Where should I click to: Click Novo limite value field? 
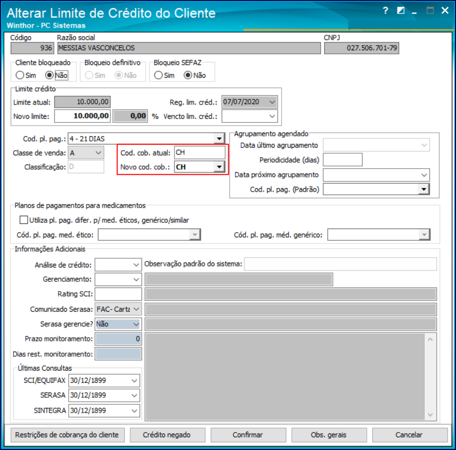point(82,116)
